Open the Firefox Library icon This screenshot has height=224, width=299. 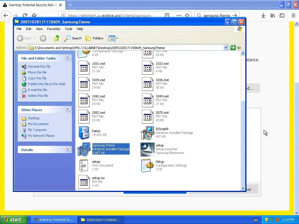pyautogui.click(x=273, y=16)
